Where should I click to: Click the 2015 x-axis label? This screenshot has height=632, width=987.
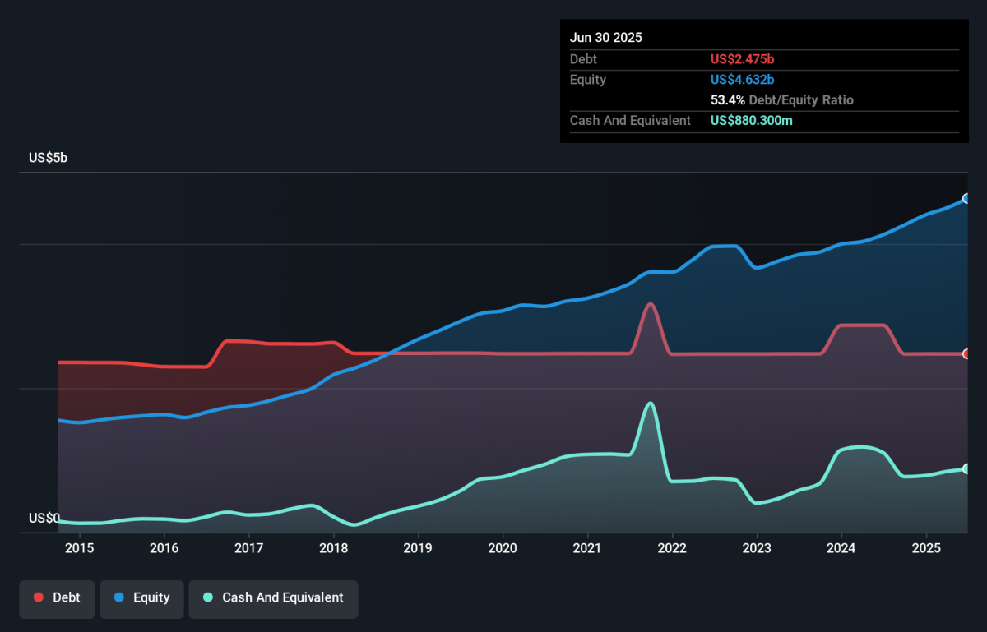[x=79, y=547]
